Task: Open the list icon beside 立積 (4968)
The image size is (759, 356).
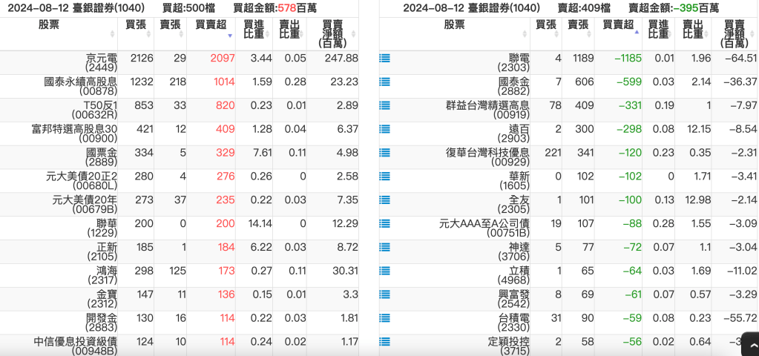Action: tap(384, 271)
